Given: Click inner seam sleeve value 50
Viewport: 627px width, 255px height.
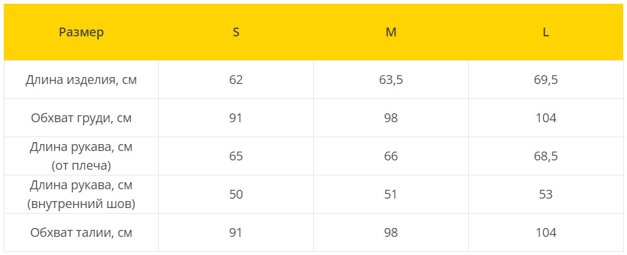Looking at the screenshot, I should click(x=236, y=194).
